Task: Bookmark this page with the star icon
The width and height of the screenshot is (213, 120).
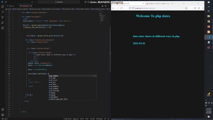Action: tap(186, 8)
